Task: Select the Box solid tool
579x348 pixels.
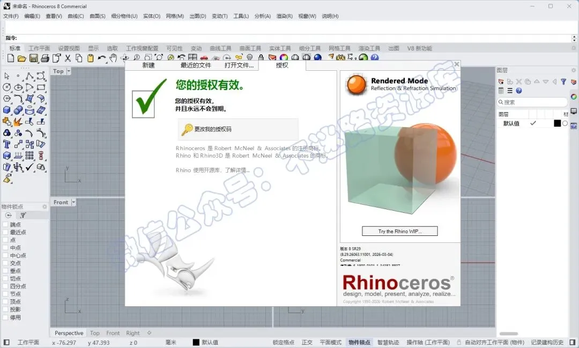Action: pos(6,110)
